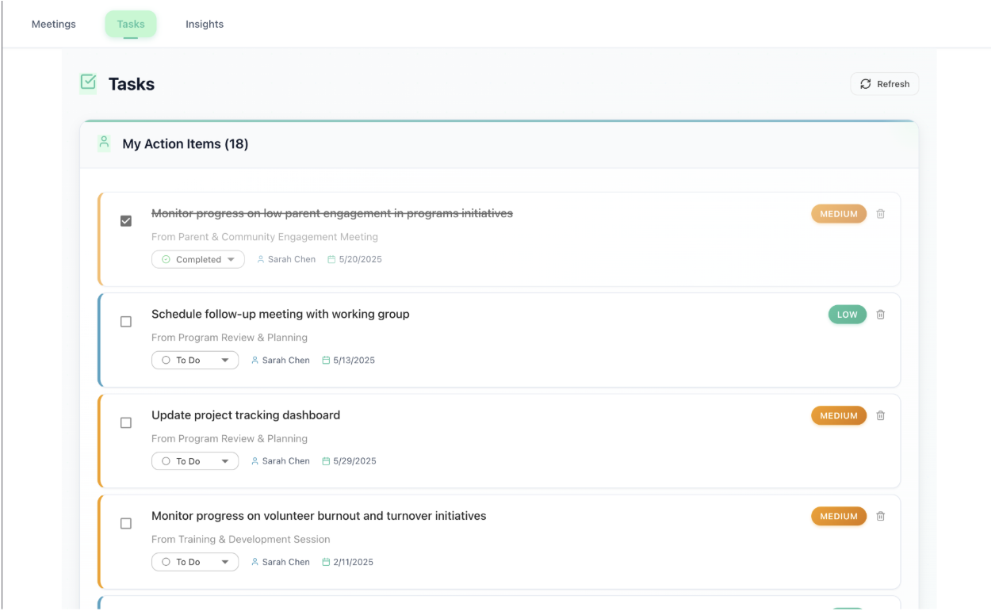
Task: Check off Schedule follow-up meeting with working group
Action: coord(126,322)
